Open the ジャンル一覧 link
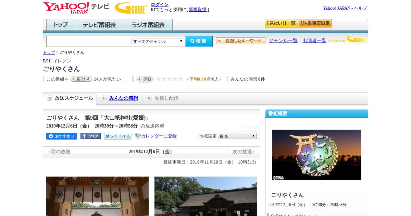Image resolution: width=411 pixels, height=216 pixels. point(283,41)
